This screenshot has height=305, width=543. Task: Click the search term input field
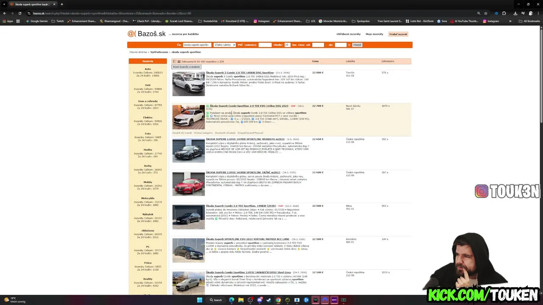click(197, 45)
